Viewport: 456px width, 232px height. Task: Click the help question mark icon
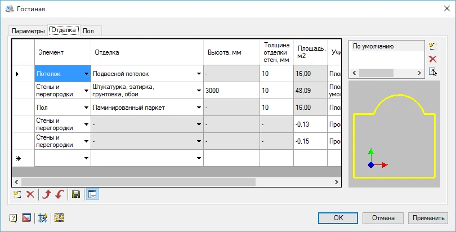click(x=13, y=218)
